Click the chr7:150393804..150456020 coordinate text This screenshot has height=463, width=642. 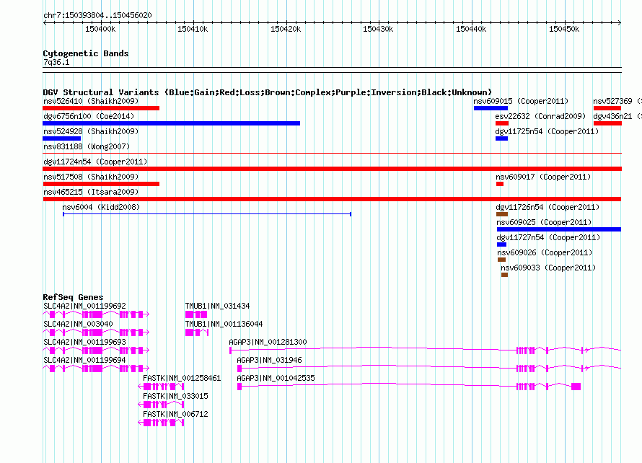point(97,15)
